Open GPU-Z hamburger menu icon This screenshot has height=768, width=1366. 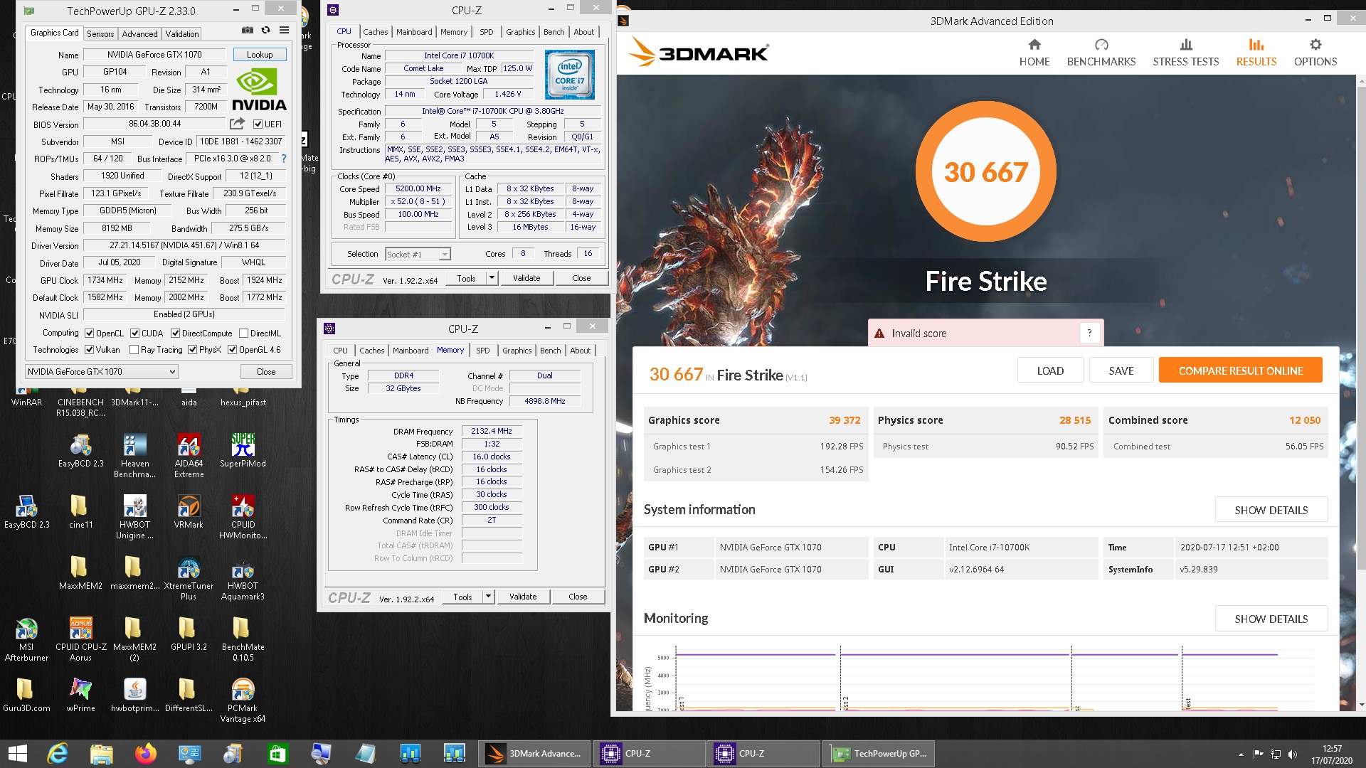pyautogui.click(x=284, y=31)
